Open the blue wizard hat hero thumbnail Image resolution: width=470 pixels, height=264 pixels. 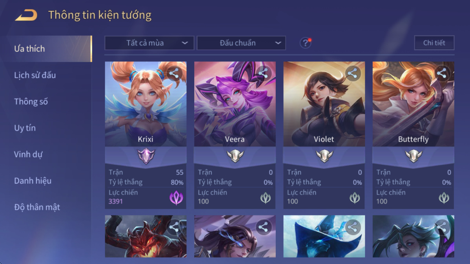pyautogui.click(x=324, y=236)
